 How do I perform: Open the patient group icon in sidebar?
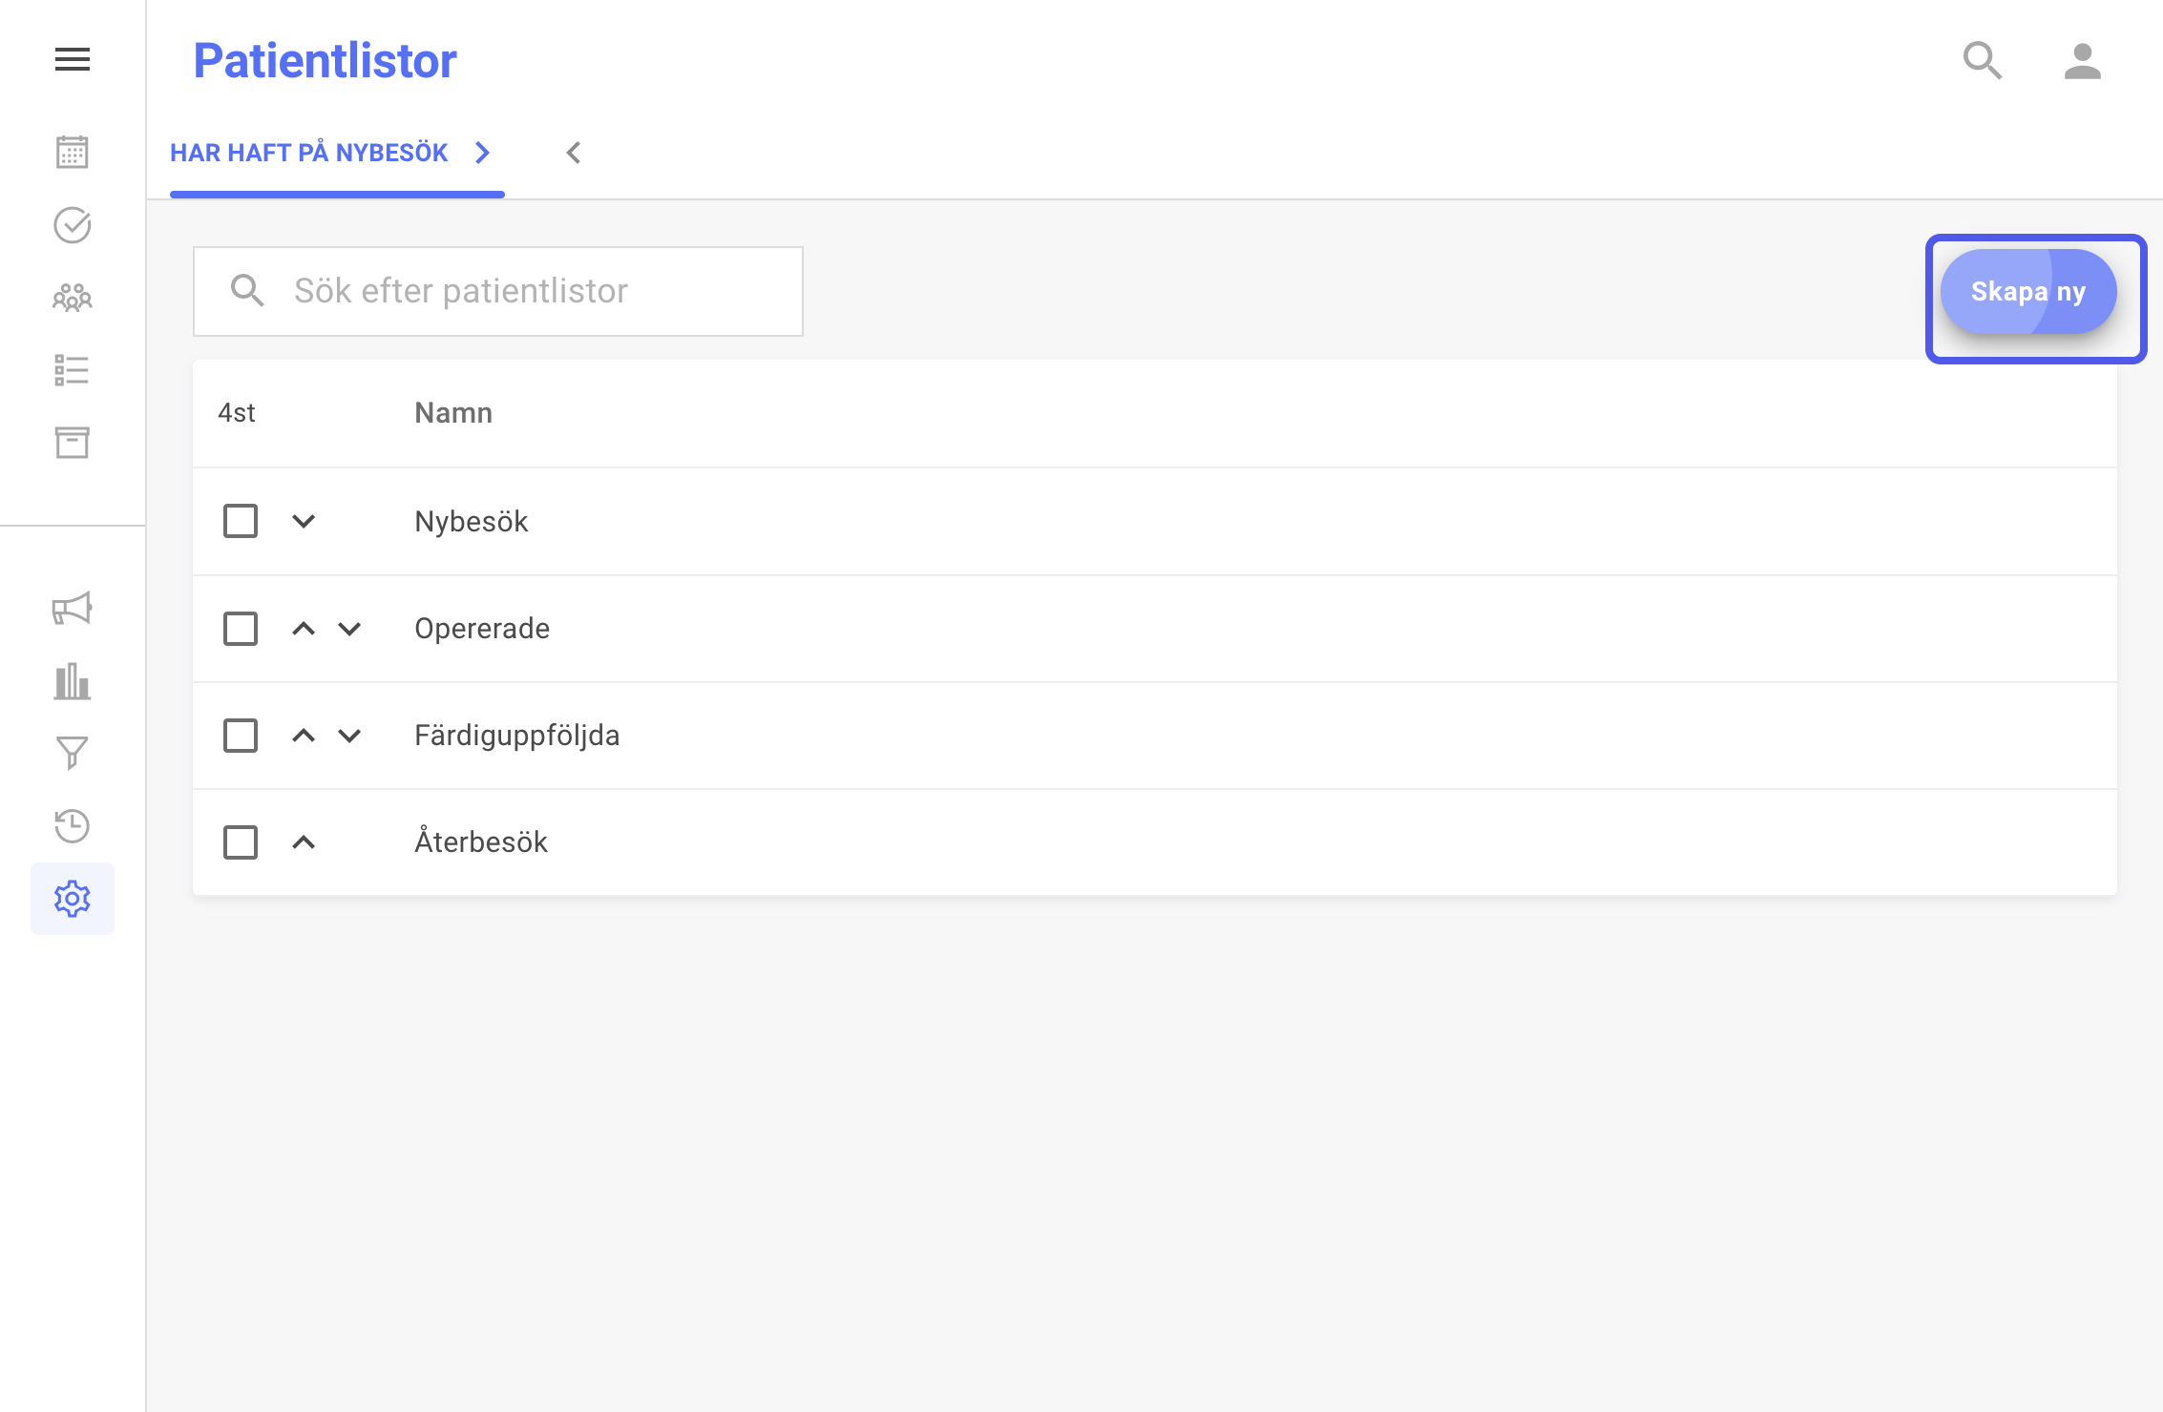73,298
